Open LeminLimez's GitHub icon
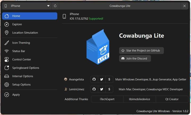The image size is (191, 115). pyautogui.click(x=94, y=90)
